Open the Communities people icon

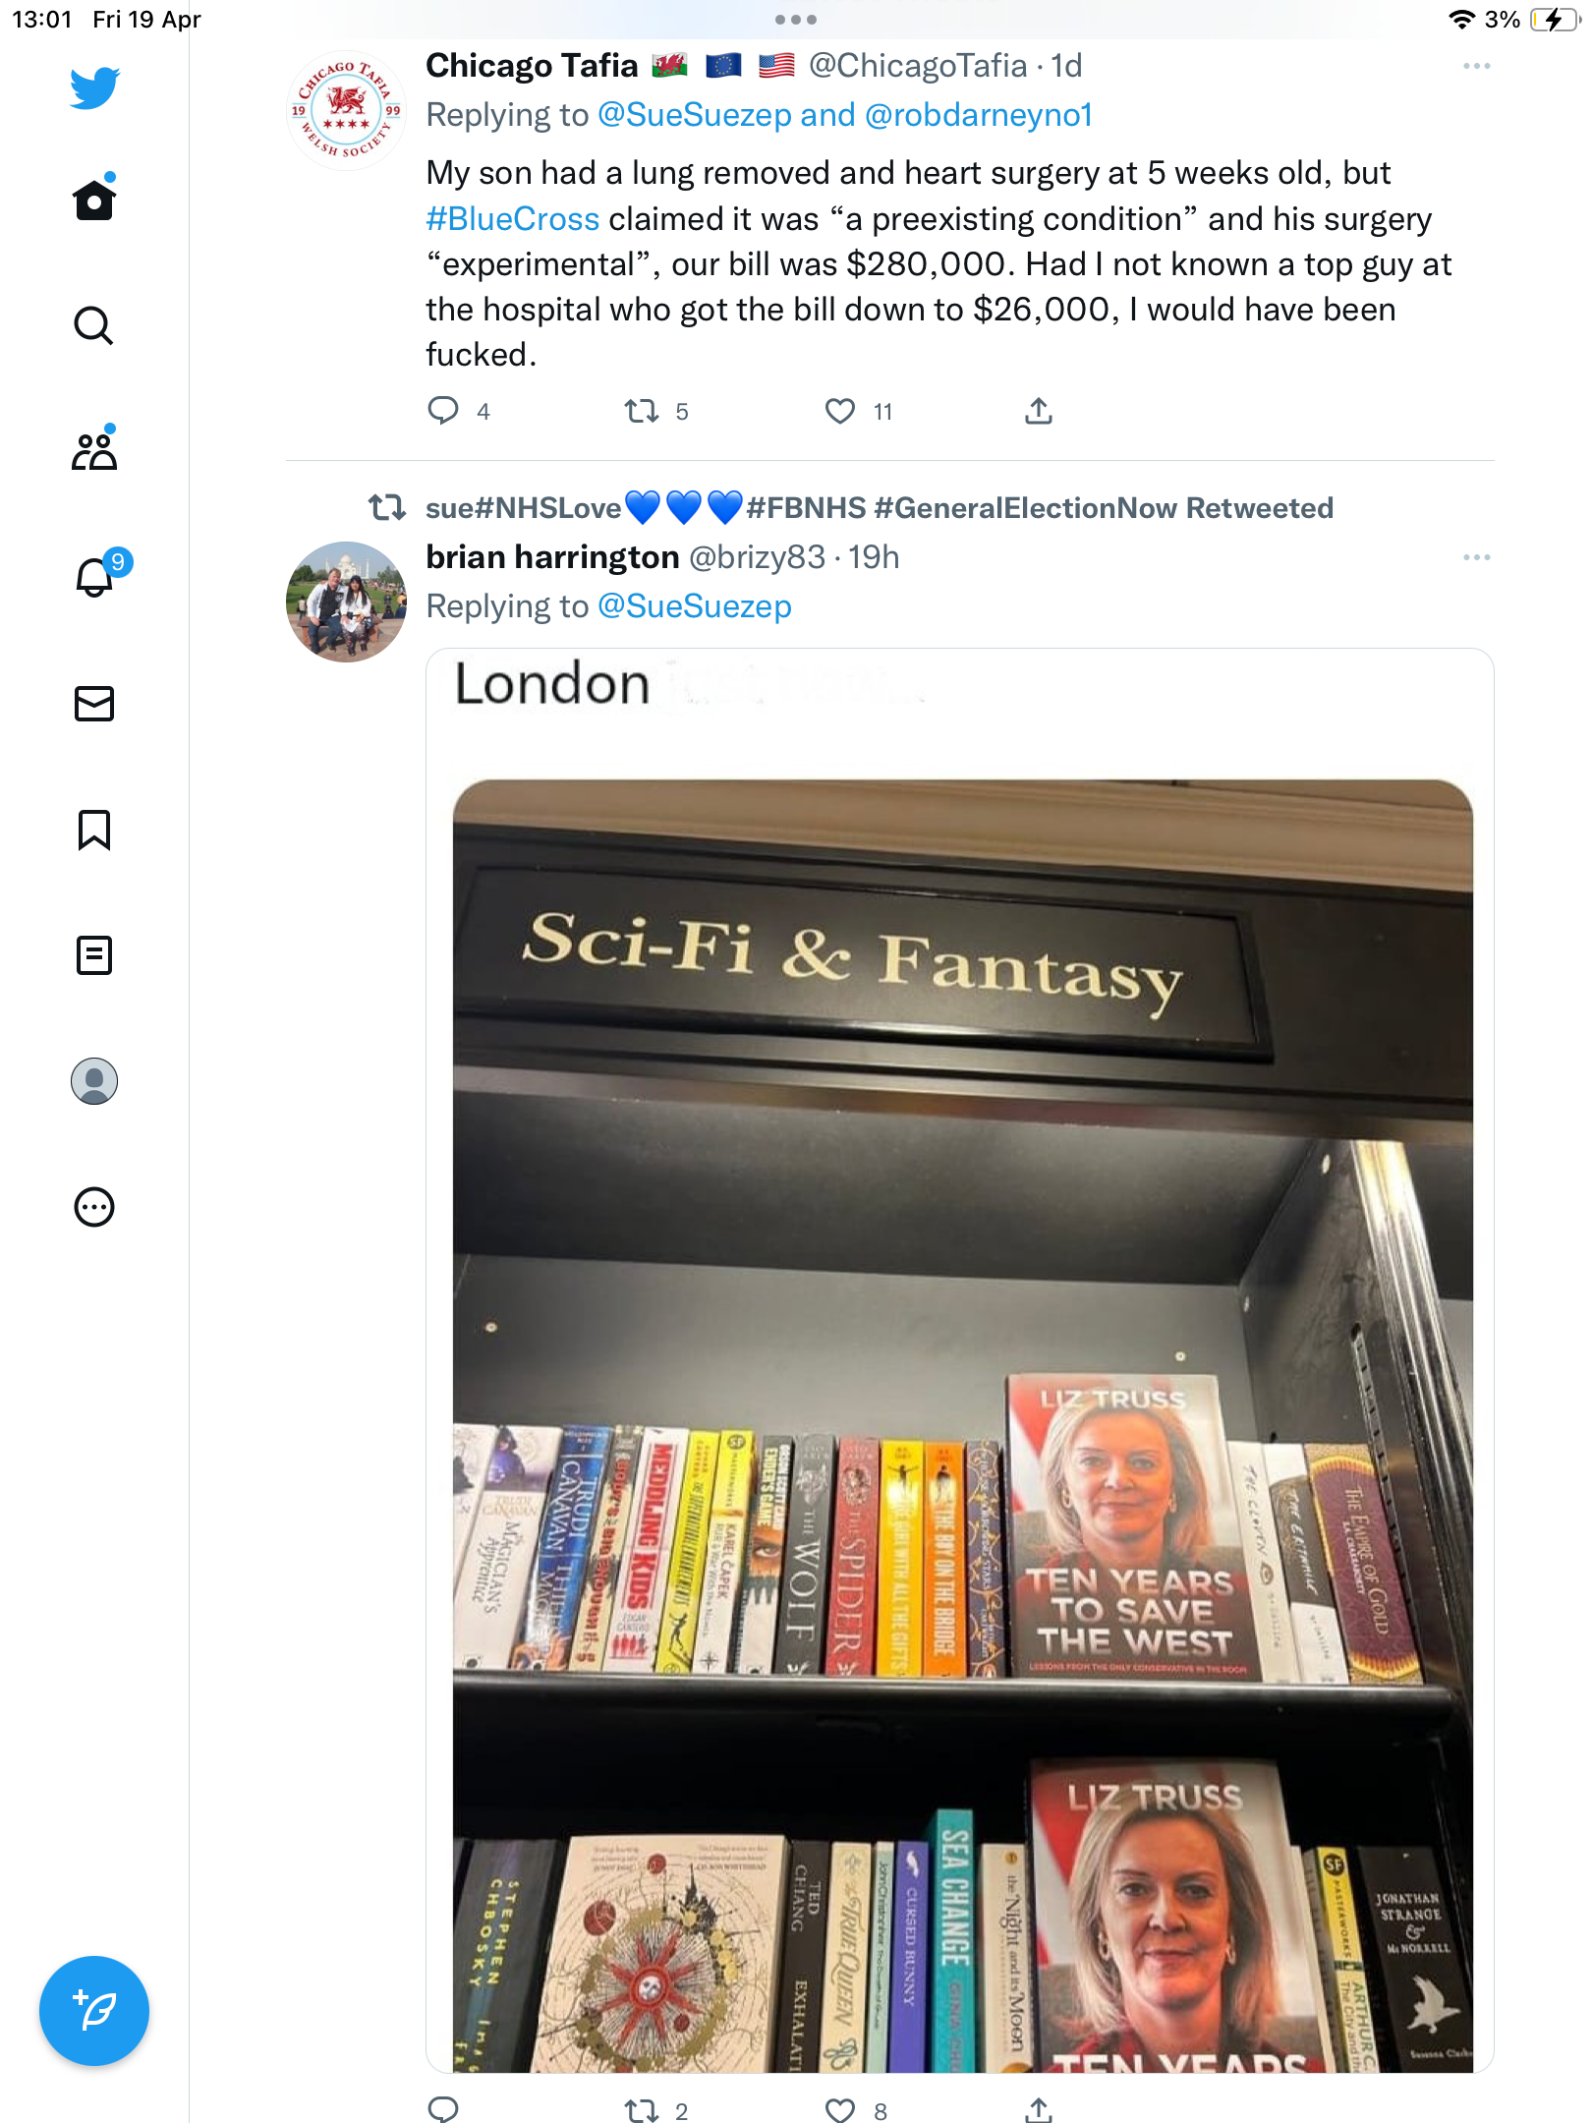click(94, 451)
